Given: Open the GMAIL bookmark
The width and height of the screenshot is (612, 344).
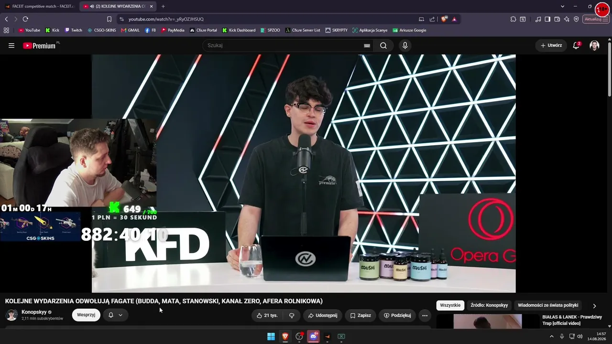Looking at the screenshot, I should click(130, 30).
